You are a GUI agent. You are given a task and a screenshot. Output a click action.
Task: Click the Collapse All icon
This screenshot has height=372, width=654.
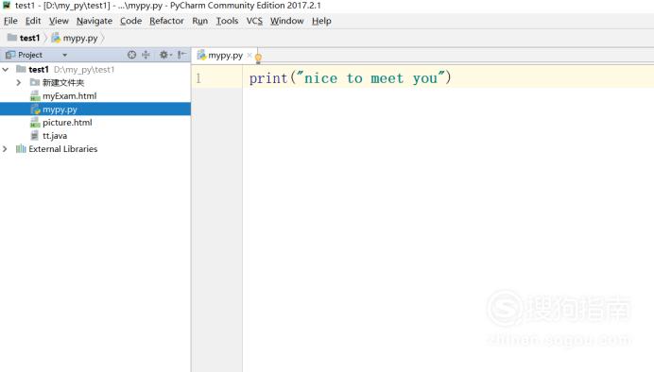146,55
